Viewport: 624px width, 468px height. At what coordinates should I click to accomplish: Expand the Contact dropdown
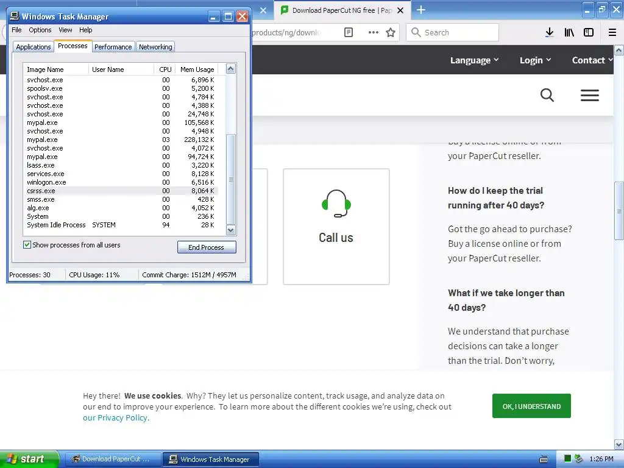point(592,60)
